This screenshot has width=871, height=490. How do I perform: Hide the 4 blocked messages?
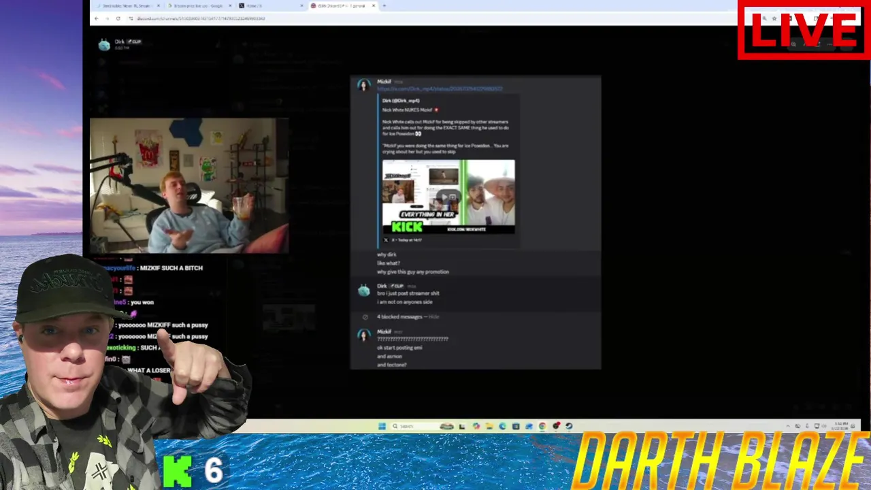pyautogui.click(x=433, y=316)
